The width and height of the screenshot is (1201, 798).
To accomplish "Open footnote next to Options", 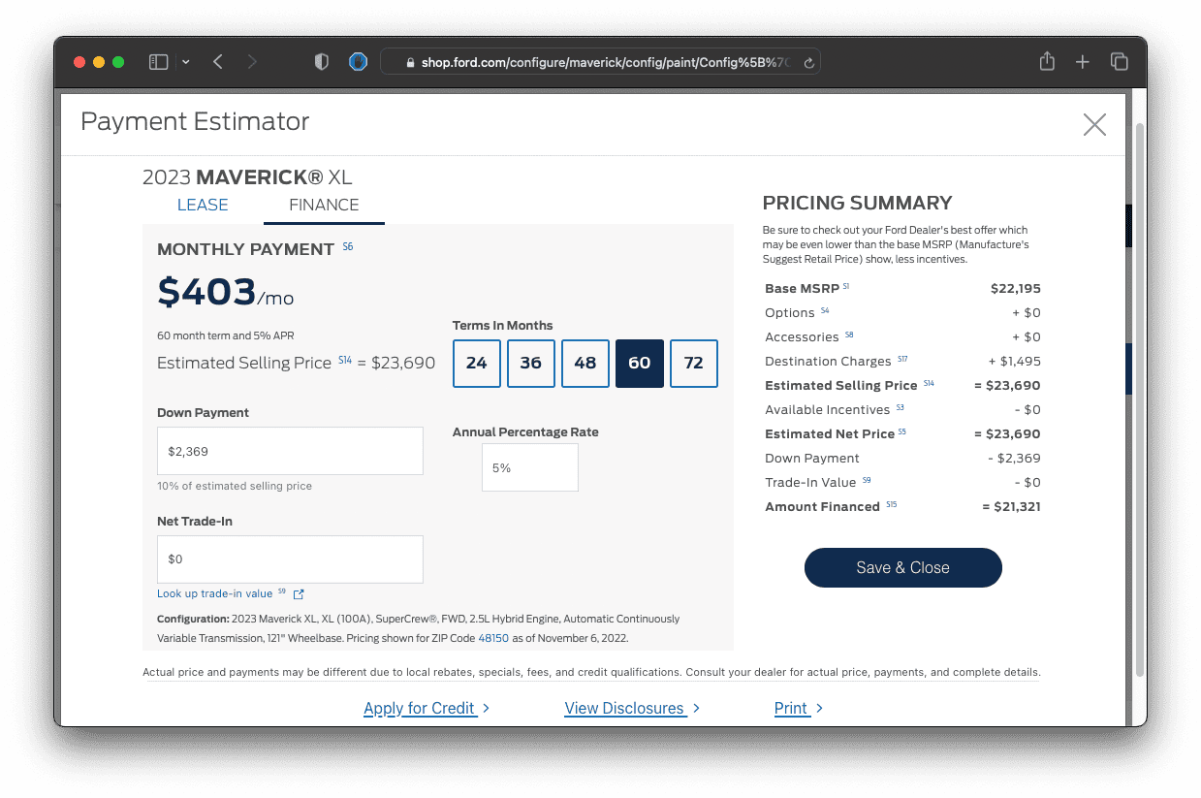I will click(x=825, y=310).
